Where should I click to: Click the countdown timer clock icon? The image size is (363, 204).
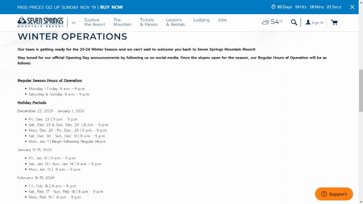273,7
